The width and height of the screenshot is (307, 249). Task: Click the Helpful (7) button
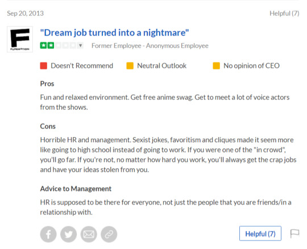260,234
